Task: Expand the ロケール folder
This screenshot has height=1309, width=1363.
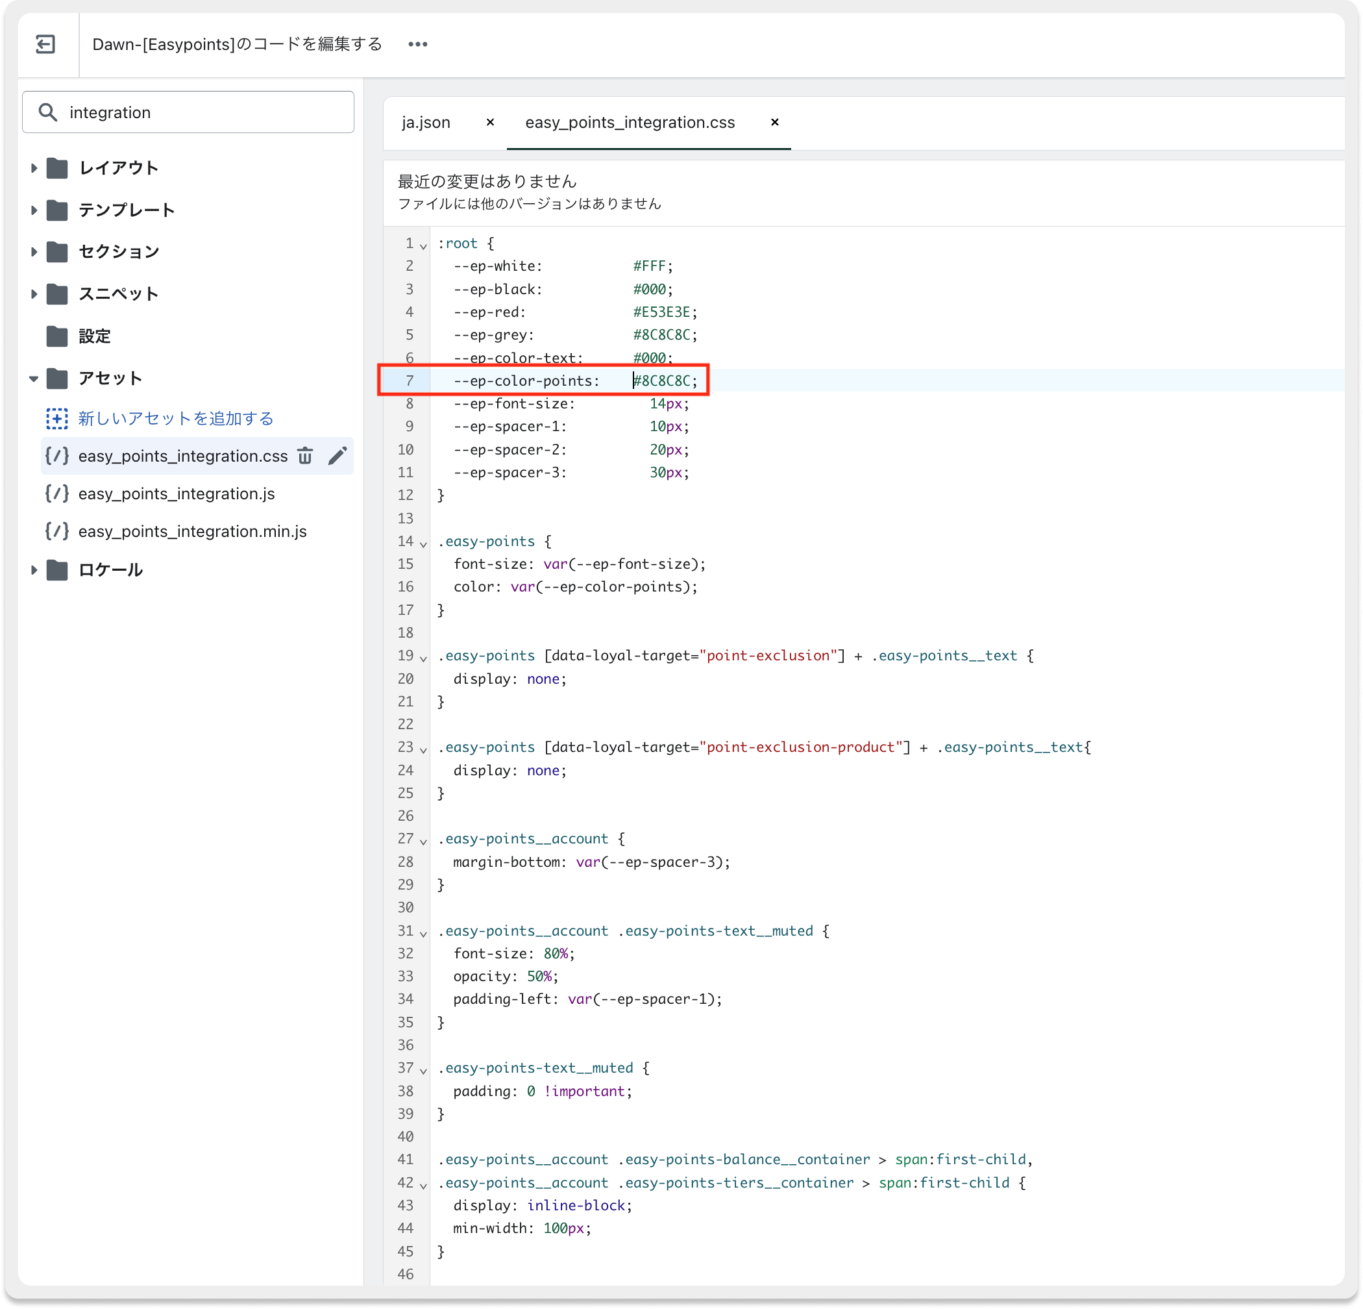Action: point(33,570)
